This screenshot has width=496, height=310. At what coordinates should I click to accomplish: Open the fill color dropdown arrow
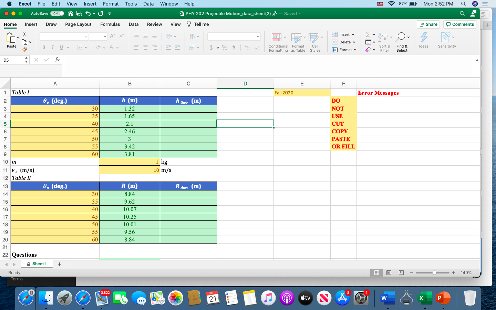[x=104, y=48]
